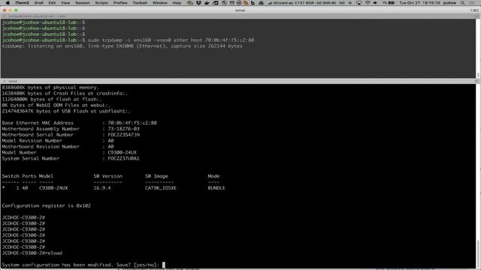
Task: Click the date and time clock
Action: [419, 3]
